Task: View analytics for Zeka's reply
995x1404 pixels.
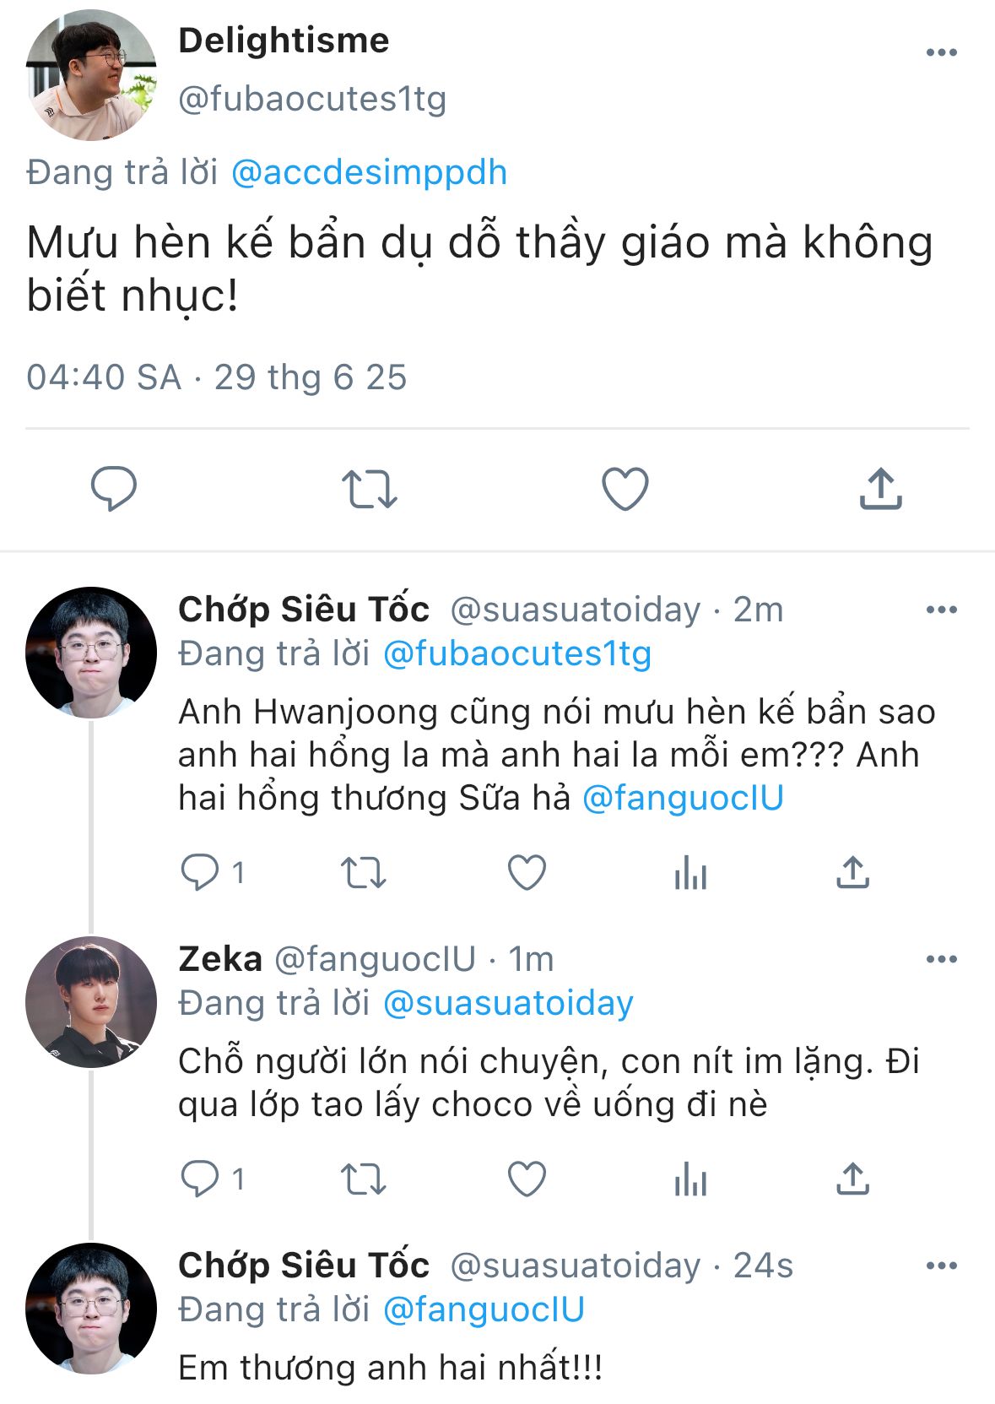Action: coord(690,1179)
